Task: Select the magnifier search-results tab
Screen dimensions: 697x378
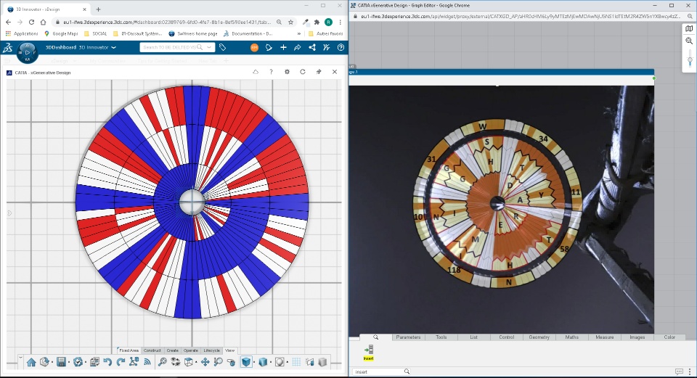Action: (x=375, y=337)
